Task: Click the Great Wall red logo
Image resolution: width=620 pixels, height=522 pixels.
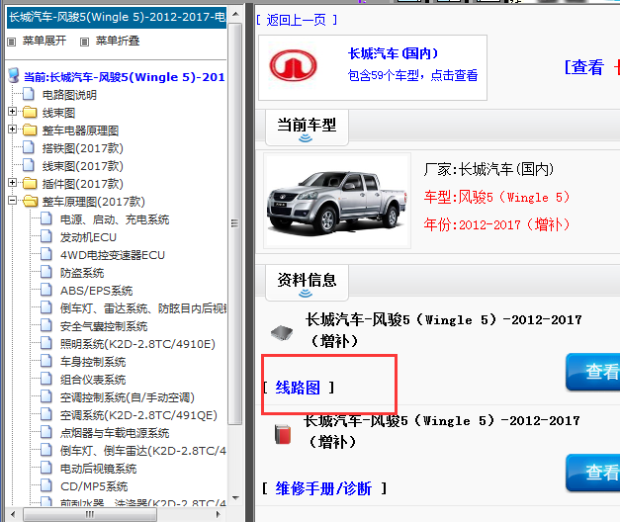Action: pos(293,65)
